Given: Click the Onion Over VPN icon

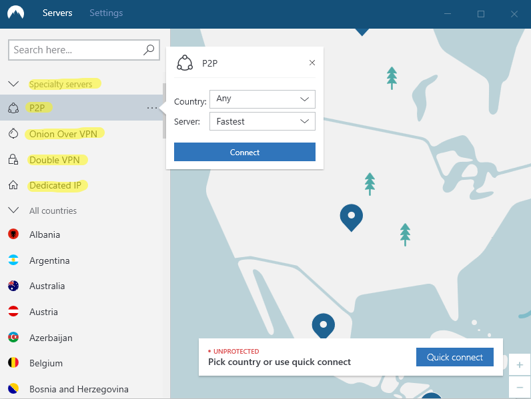Looking at the screenshot, I should [x=13, y=134].
